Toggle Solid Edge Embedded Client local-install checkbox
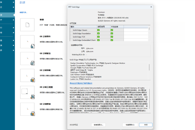Screen dimensions: 195x130 point(112,40)
